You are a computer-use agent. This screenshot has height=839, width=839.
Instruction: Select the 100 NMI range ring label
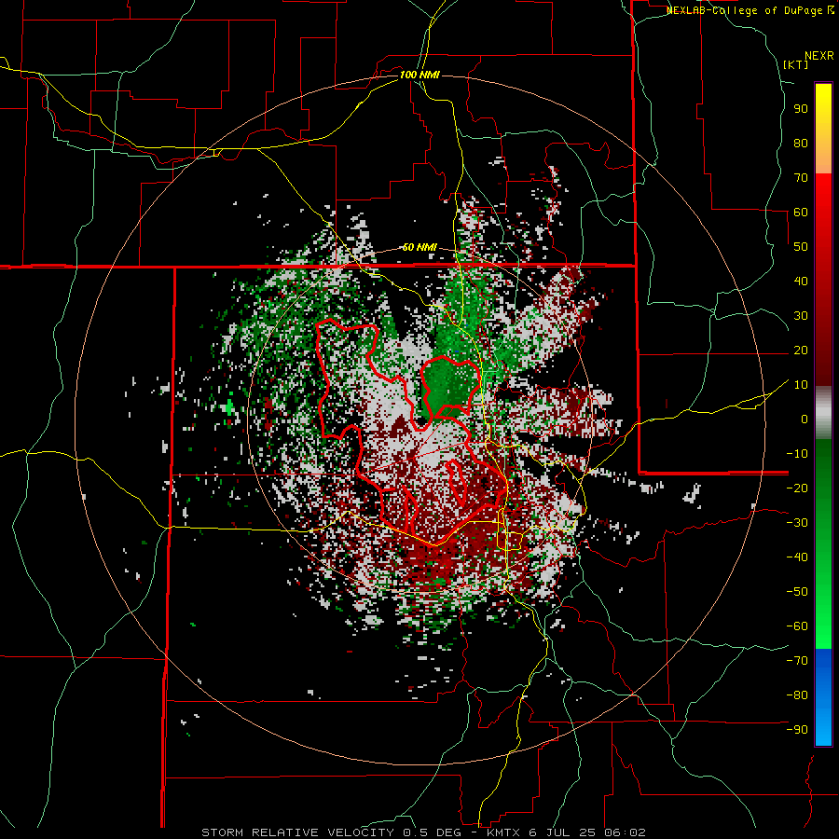tap(419, 75)
